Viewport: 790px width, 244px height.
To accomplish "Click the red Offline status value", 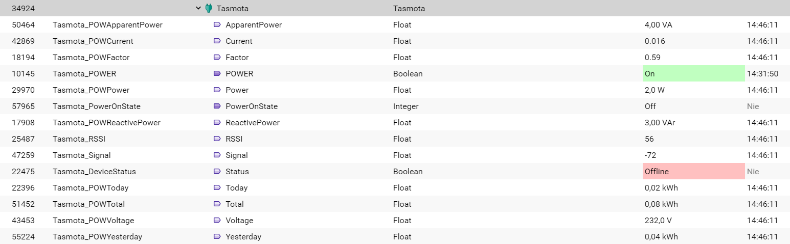I will 693,171.
